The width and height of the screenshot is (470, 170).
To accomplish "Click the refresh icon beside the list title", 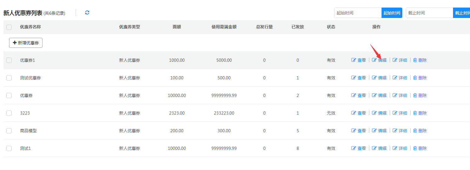I will 87,13.
